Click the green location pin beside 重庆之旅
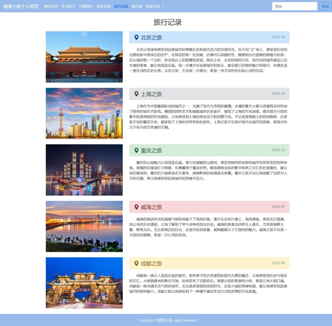The height and width of the screenshot is (326, 332). click(x=136, y=151)
